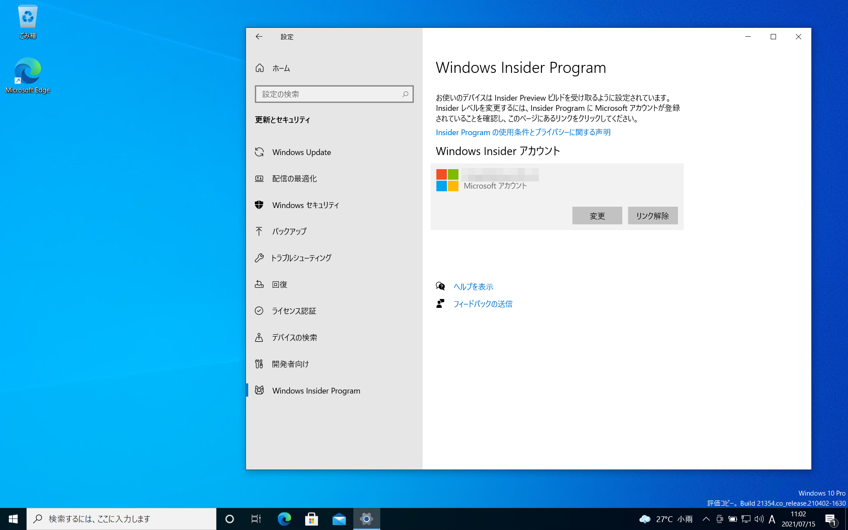The height and width of the screenshot is (530, 848).
Task: Show hidden tray icons chevron
Action: click(x=706, y=519)
